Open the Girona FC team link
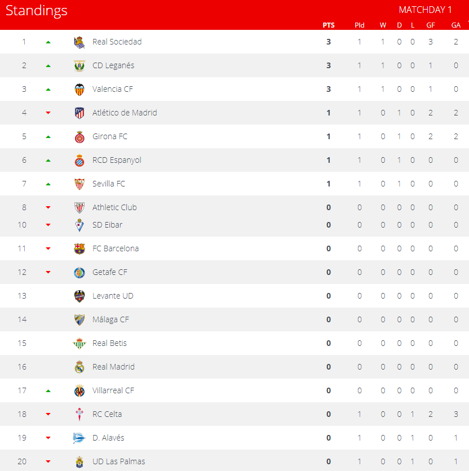Screen dimensions: 469x471 (x=110, y=136)
